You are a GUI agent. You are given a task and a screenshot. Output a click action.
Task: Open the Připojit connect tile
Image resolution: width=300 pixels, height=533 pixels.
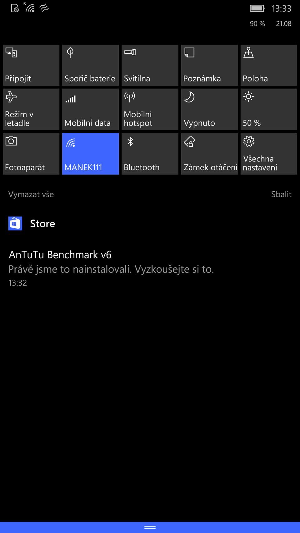click(x=31, y=65)
